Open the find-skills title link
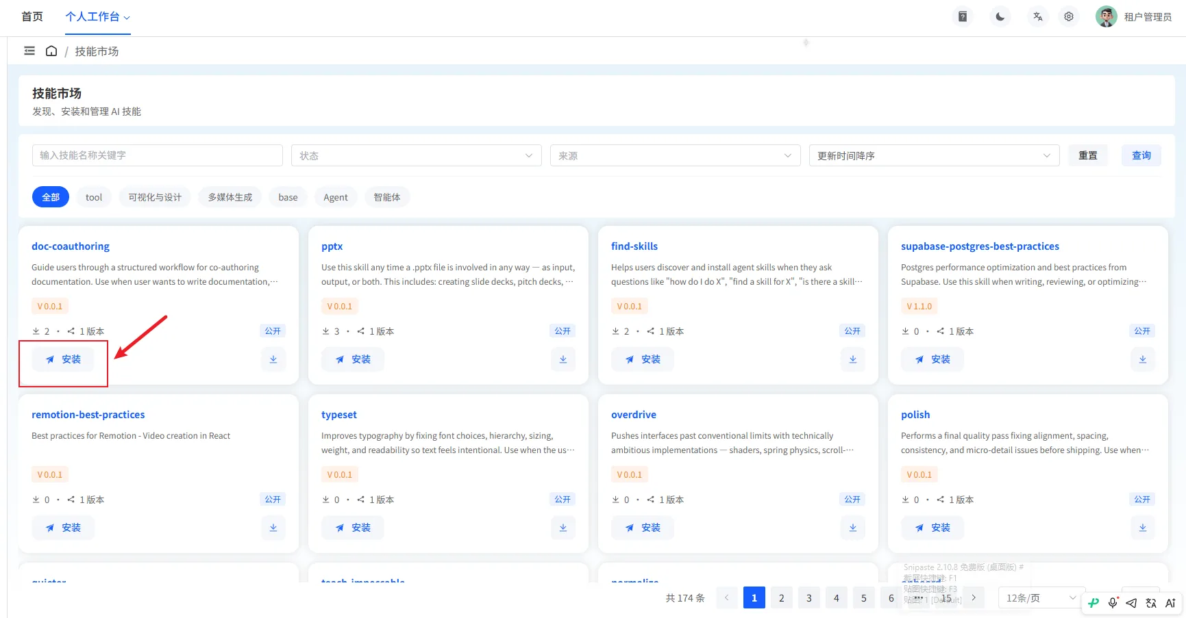The image size is (1186, 618). tap(634, 246)
